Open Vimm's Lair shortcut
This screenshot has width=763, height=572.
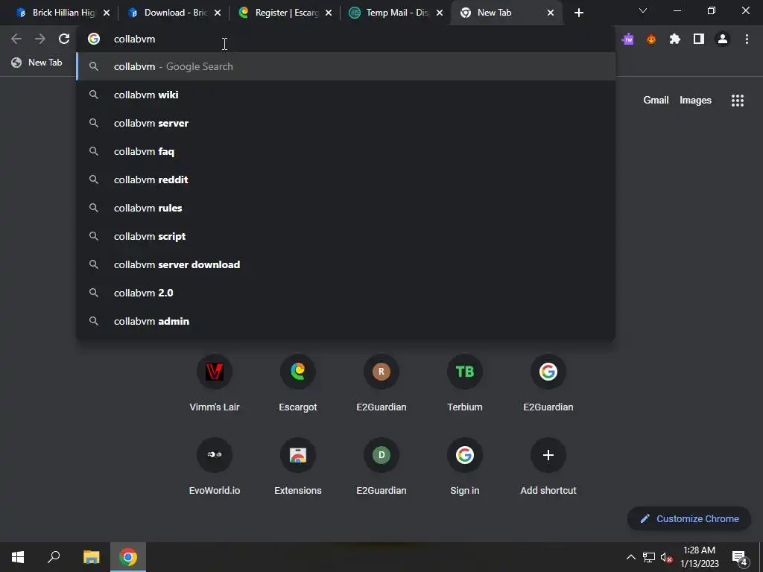point(214,384)
